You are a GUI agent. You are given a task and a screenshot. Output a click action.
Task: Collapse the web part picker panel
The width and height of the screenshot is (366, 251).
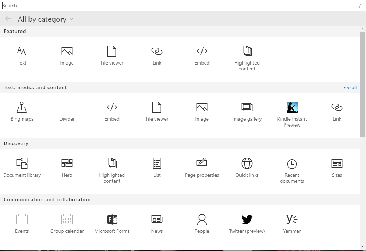[x=360, y=6]
